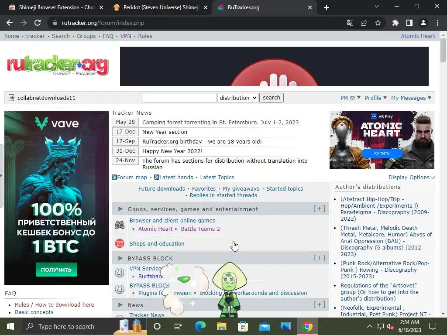Screen dimensions: 447x335
Task: Open Camping forest torrenting news item
Action: pyautogui.click(x=220, y=122)
